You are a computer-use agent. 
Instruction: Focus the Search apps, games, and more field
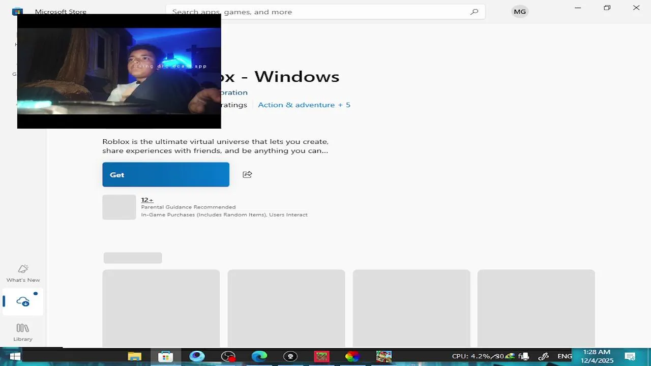(325, 12)
